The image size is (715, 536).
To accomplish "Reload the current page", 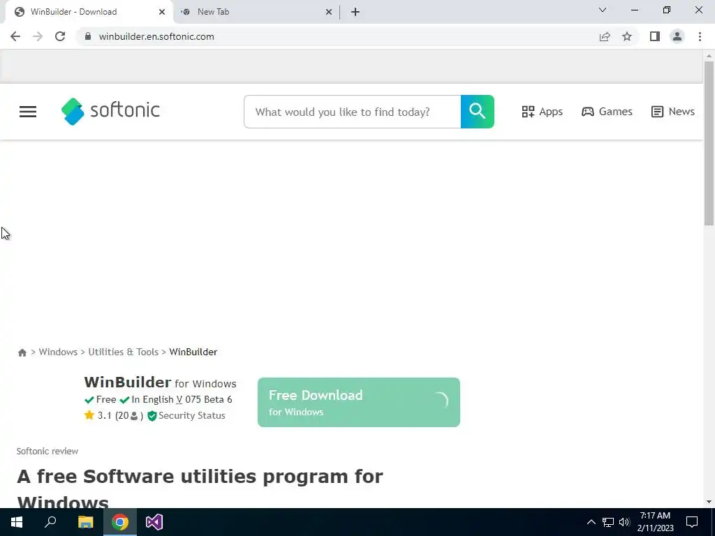I will [x=60, y=36].
